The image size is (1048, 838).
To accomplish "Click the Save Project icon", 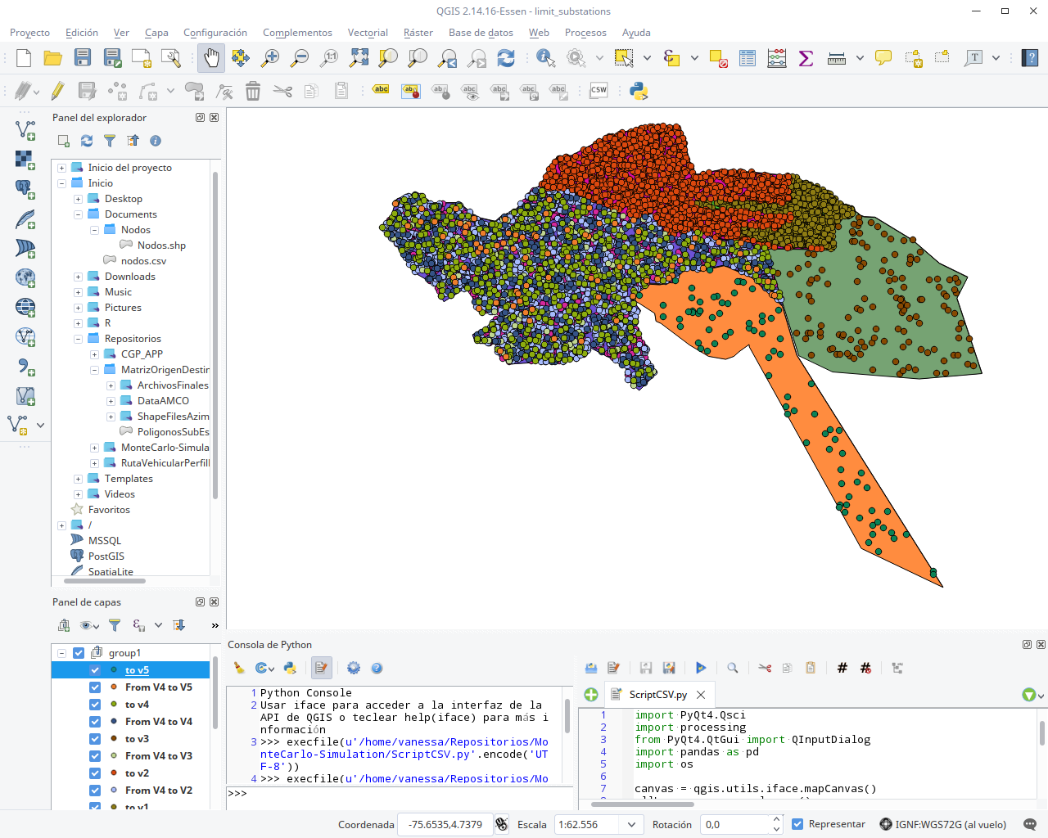I will tap(83, 58).
